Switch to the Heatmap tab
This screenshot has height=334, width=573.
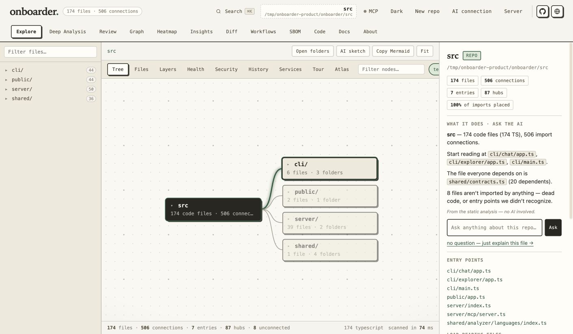click(167, 32)
